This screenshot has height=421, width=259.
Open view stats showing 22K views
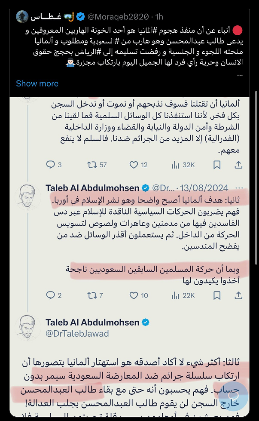(x=177, y=295)
